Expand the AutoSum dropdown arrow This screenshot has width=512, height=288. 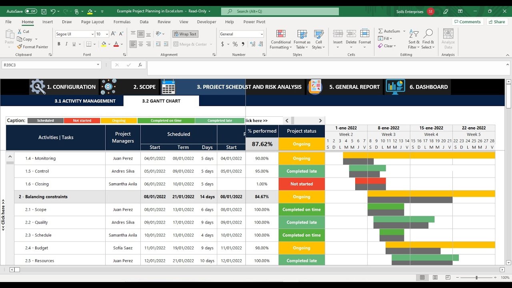[x=404, y=31]
